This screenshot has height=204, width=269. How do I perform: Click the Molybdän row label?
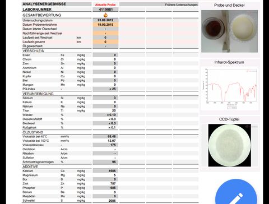coord(29,196)
